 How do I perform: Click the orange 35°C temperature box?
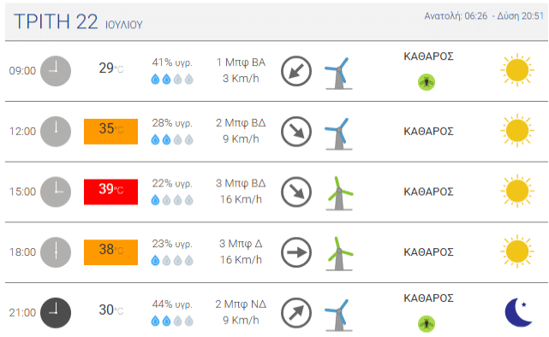point(110,132)
